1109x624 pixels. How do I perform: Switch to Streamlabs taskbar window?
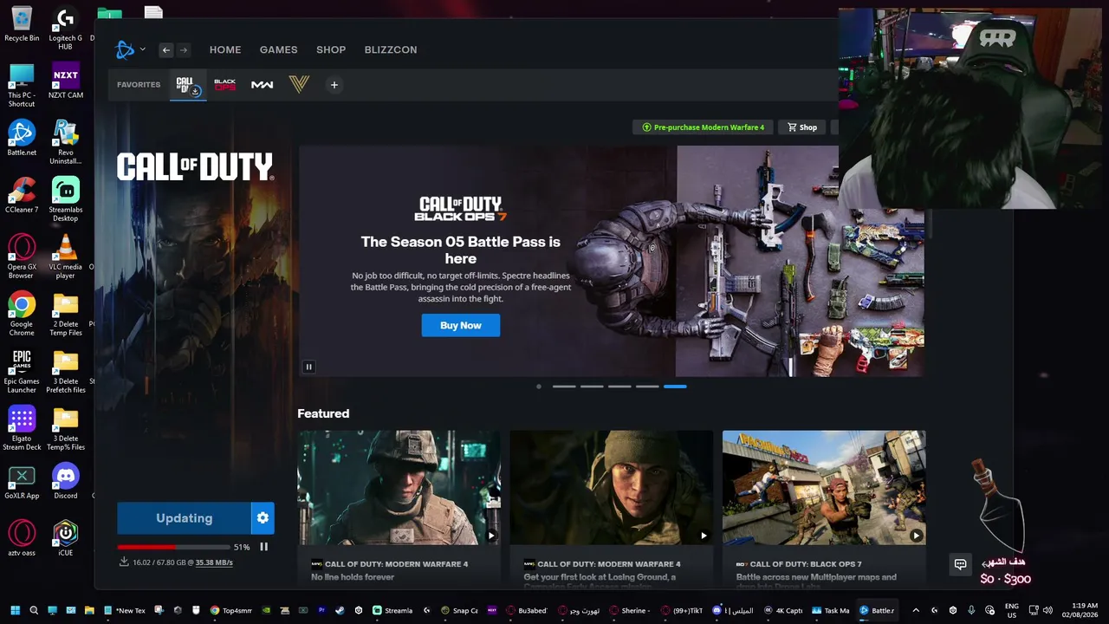coord(392,610)
